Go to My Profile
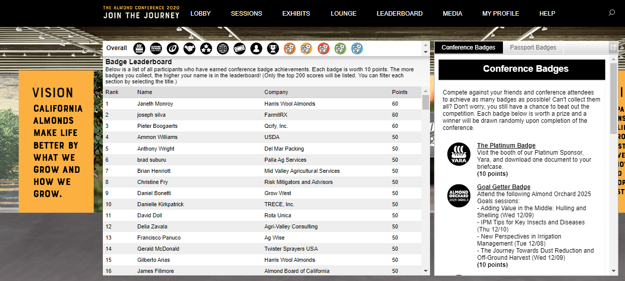This screenshot has height=281, width=625. (x=500, y=14)
